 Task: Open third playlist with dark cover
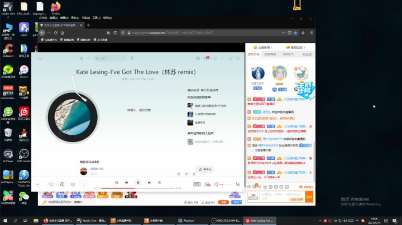[196, 123]
